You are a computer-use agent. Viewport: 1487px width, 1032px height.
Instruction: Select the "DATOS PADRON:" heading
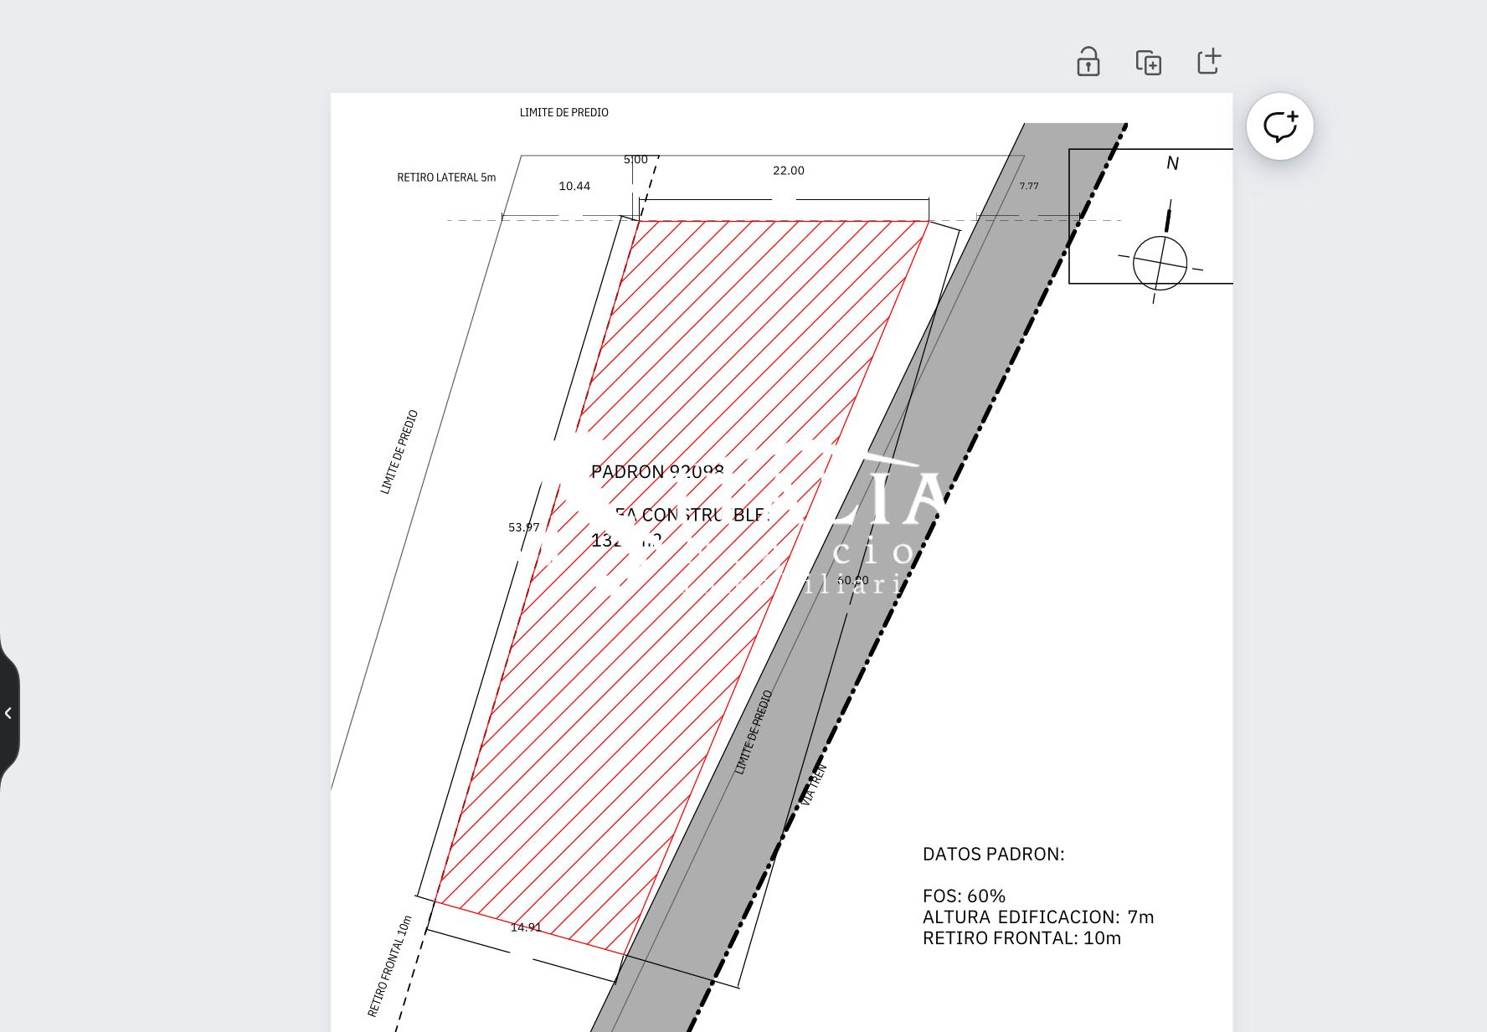[993, 855]
